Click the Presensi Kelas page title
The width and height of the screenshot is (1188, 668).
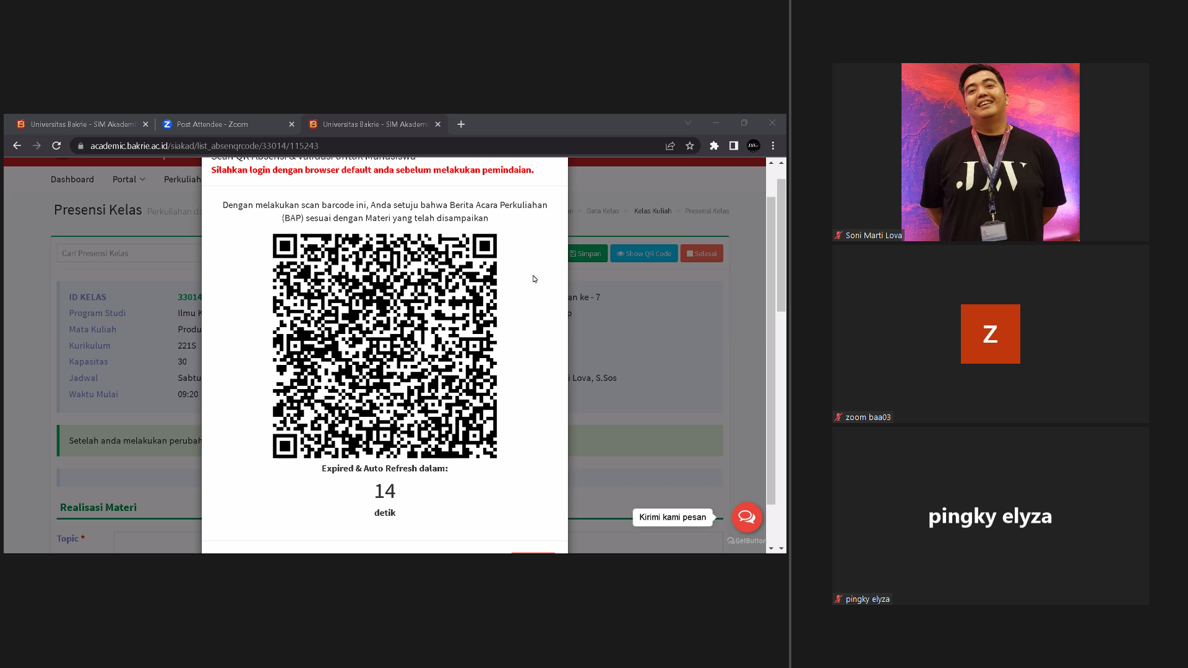pos(98,210)
